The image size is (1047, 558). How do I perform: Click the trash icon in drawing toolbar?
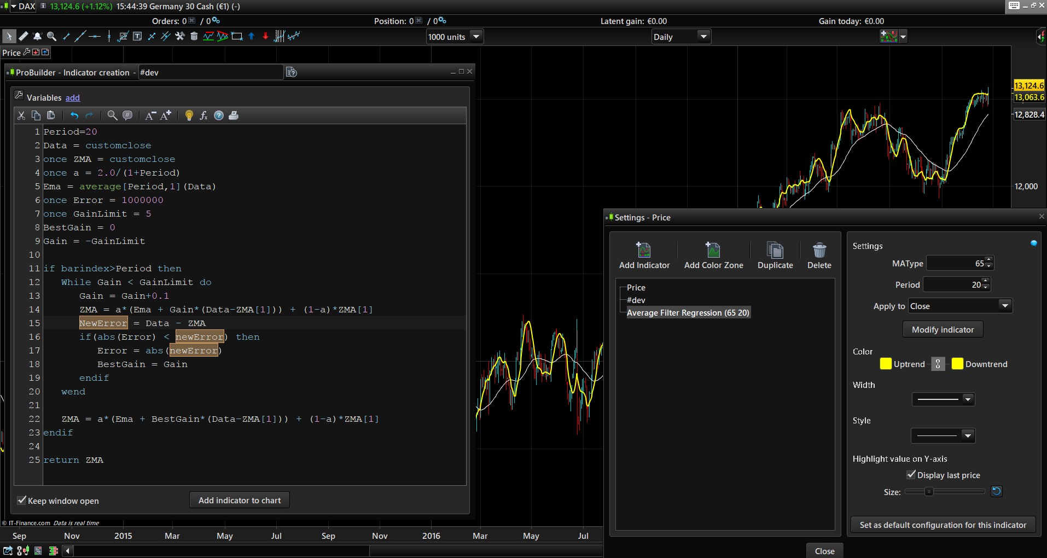pyautogui.click(x=194, y=37)
